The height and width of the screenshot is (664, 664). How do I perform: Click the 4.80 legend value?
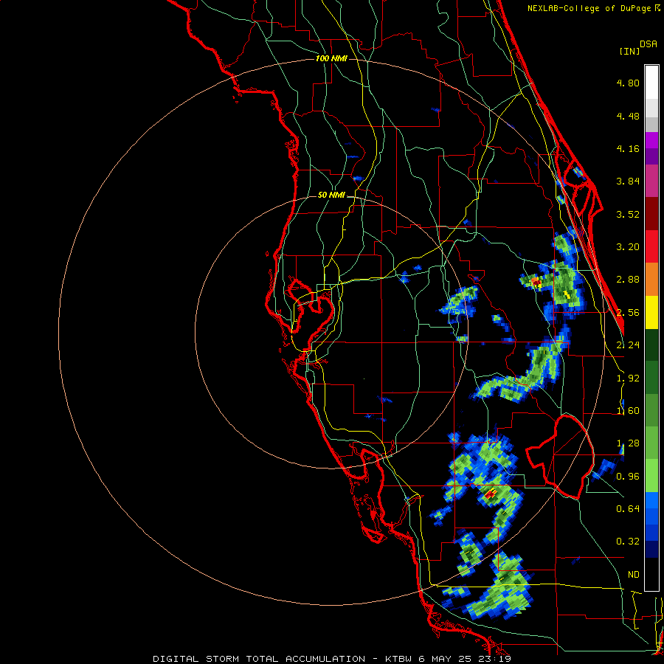[628, 83]
